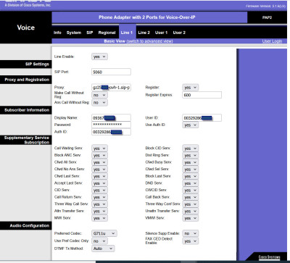Open the Register dropdown
The height and width of the screenshot is (263, 290).
191,88
